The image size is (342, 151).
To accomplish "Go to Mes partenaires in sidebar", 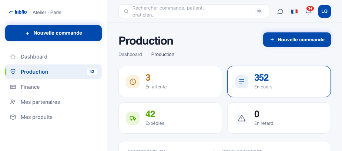I will [x=53, y=102].
